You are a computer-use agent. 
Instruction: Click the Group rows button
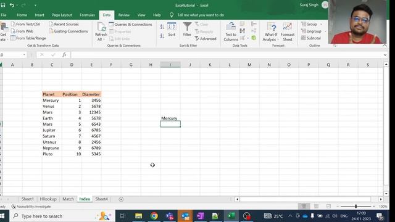[x=309, y=24]
